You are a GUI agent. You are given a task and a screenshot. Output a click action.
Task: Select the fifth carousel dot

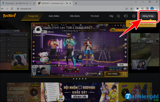(x=86, y=79)
